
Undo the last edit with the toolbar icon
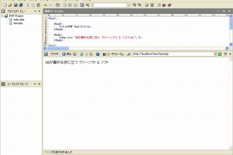tap(45, 5)
